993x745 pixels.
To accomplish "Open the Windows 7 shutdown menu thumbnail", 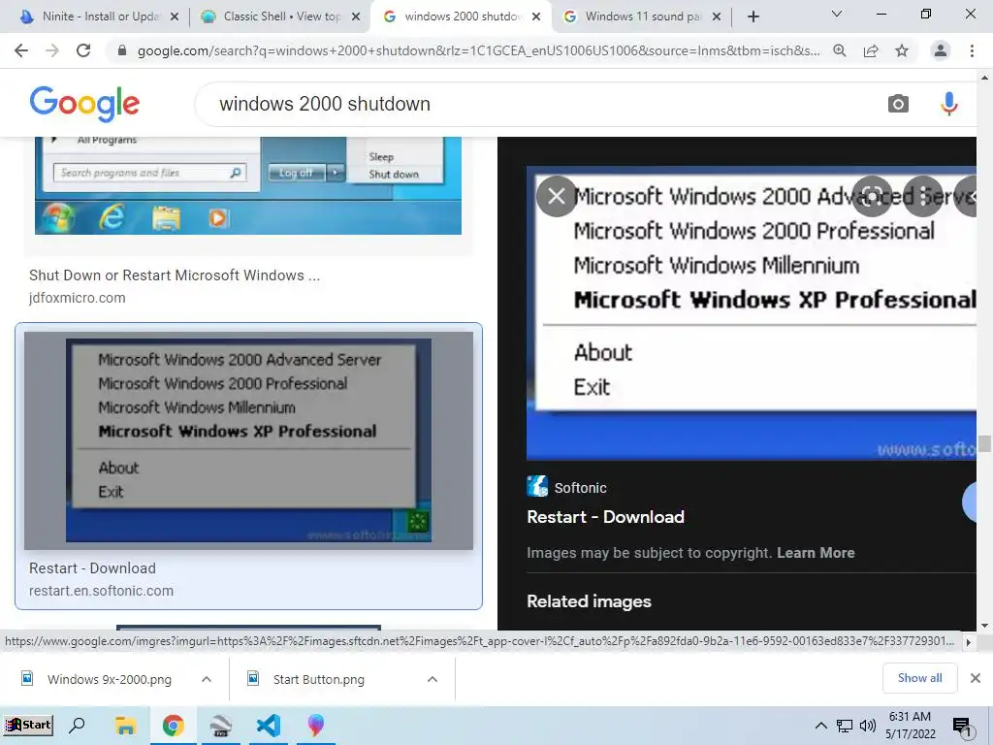I will coord(248,185).
